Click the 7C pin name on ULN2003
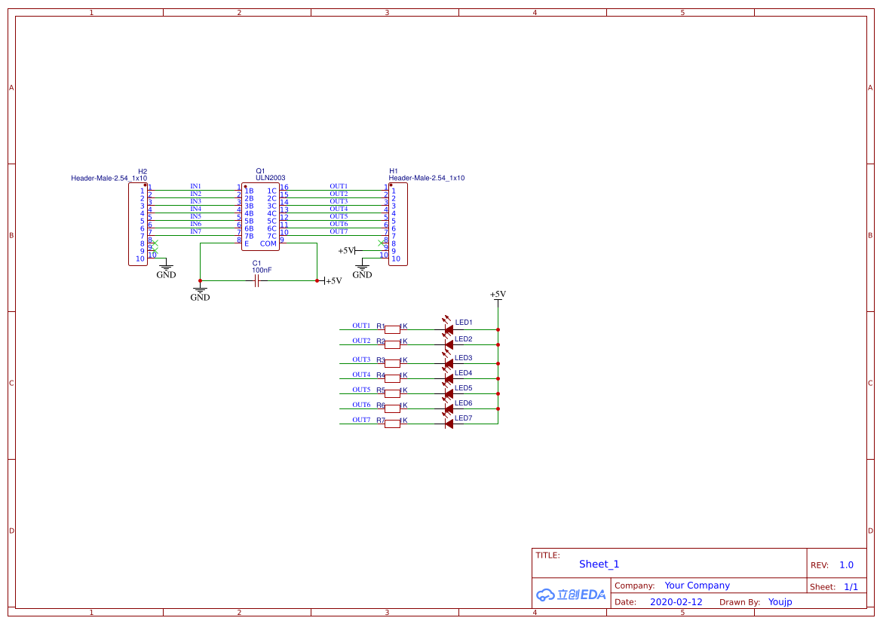The image size is (883, 624). [272, 237]
